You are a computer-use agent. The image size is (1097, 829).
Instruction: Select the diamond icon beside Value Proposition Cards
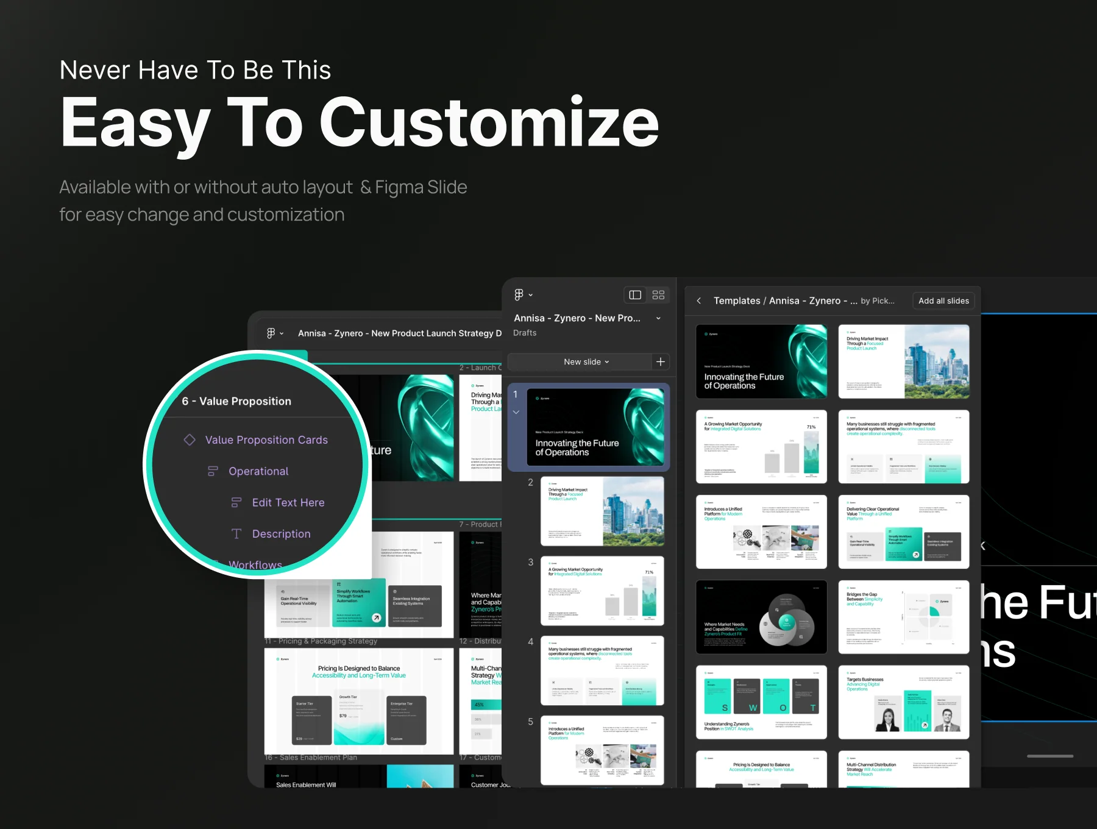[x=190, y=440]
